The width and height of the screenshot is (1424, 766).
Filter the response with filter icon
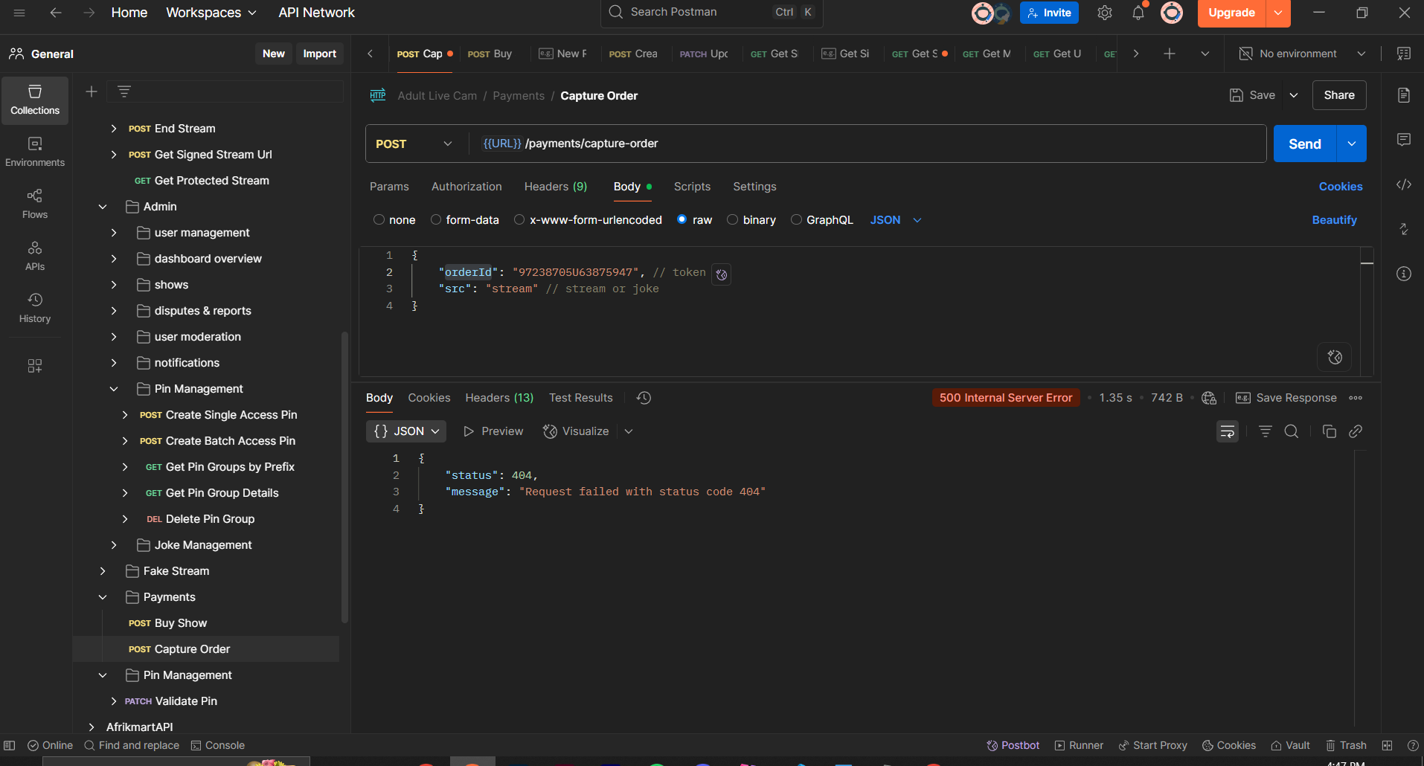click(x=1266, y=431)
